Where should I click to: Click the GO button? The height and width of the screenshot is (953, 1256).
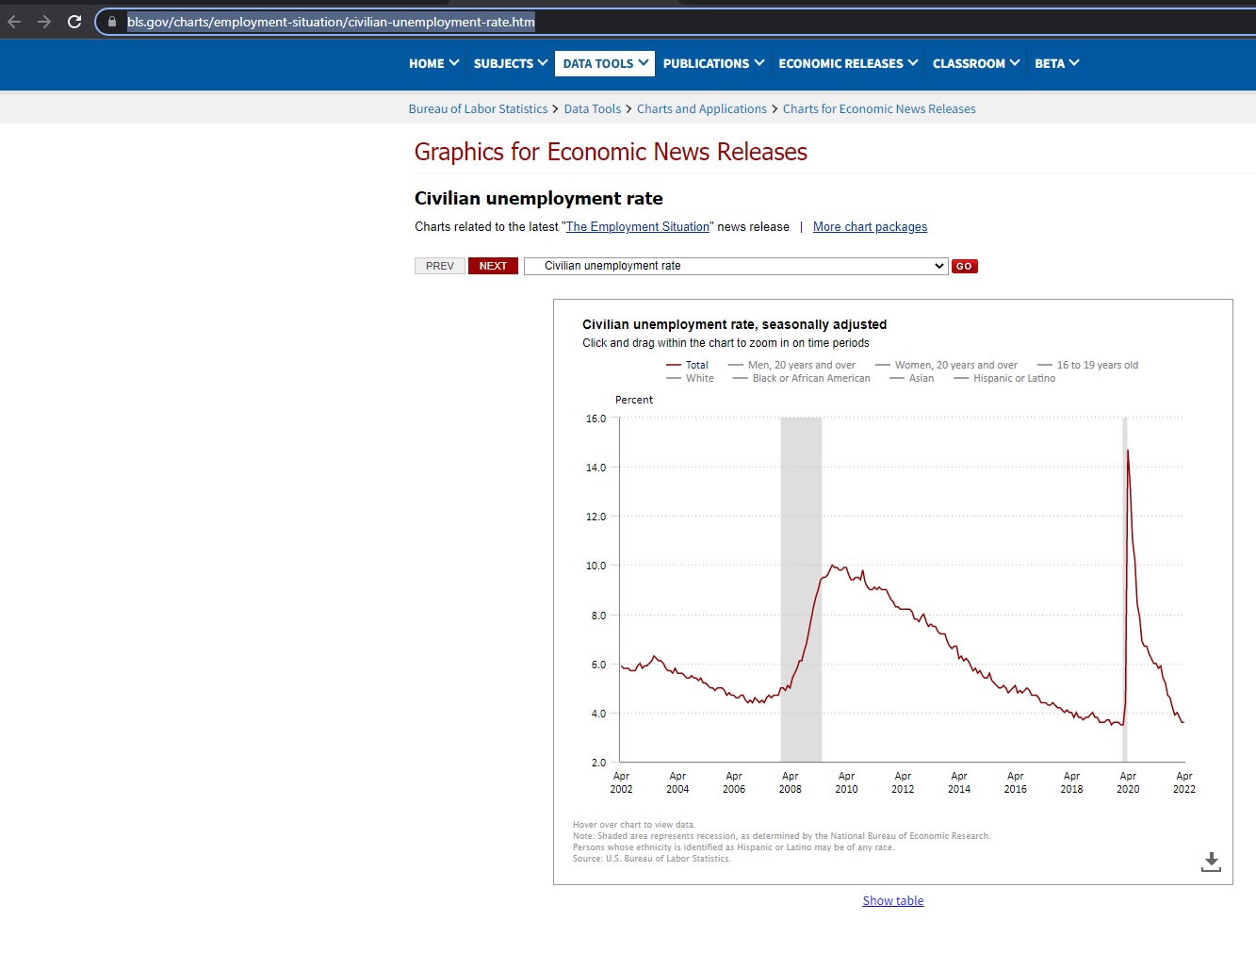tap(964, 267)
